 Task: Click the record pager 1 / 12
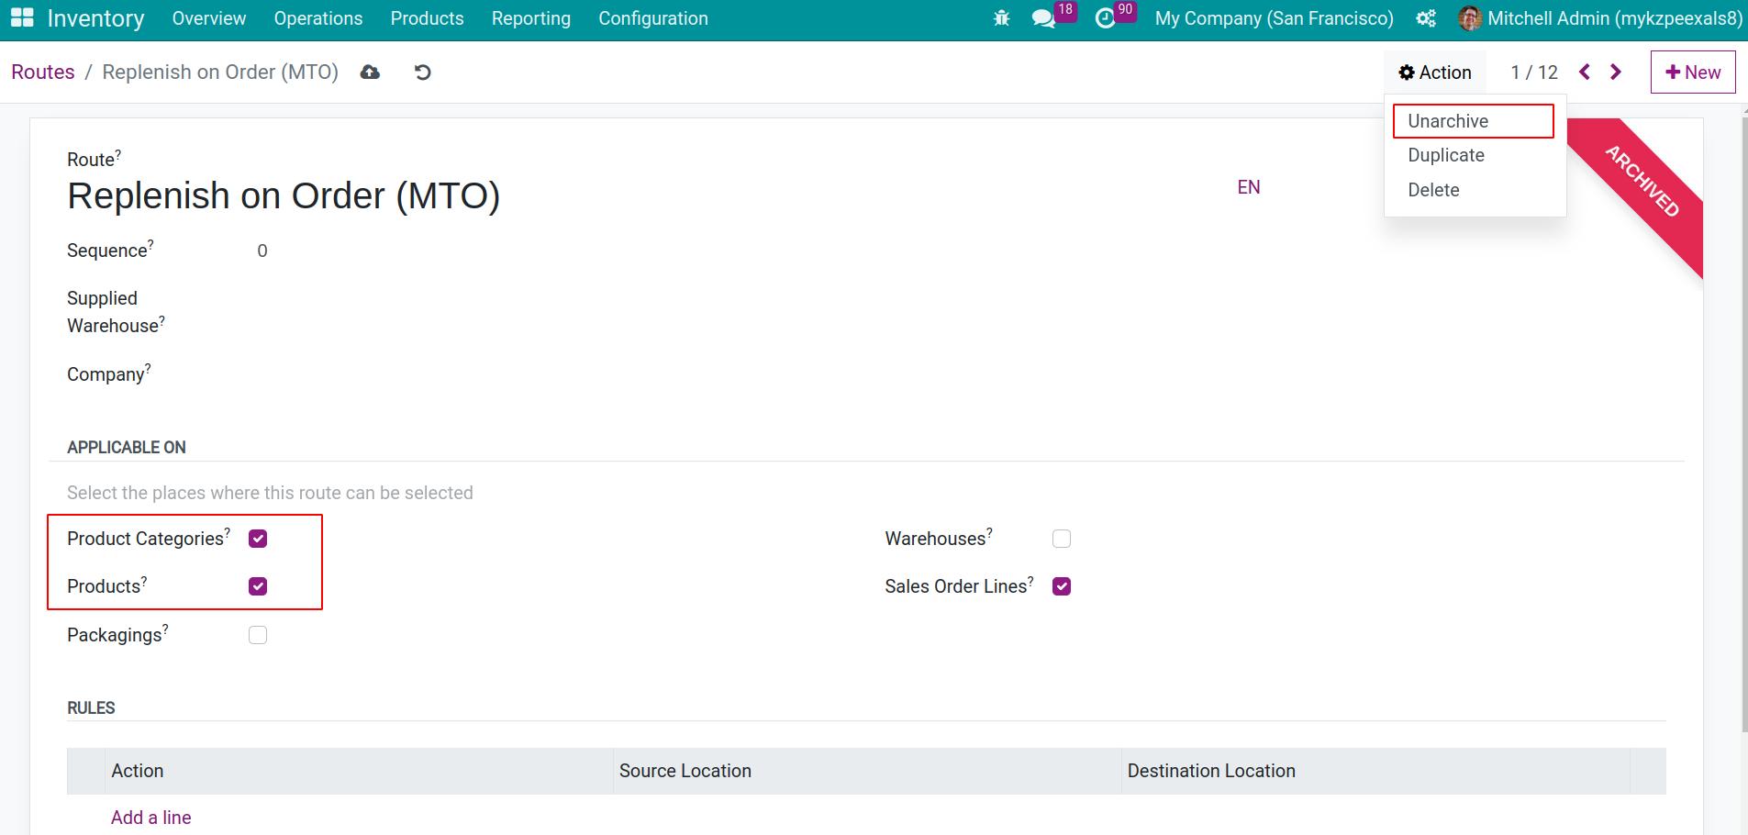point(1534,72)
